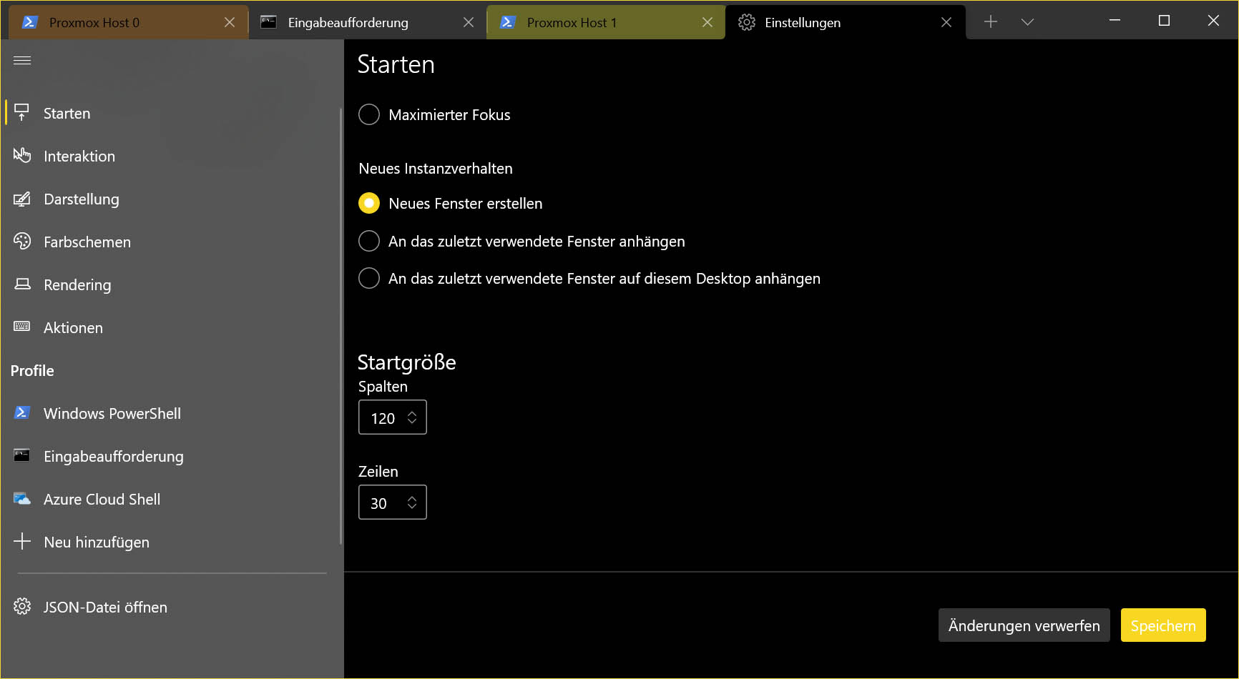
Task: Decrease Zeilen with the lower stepper arrow
Action: pyautogui.click(x=412, y=507)
